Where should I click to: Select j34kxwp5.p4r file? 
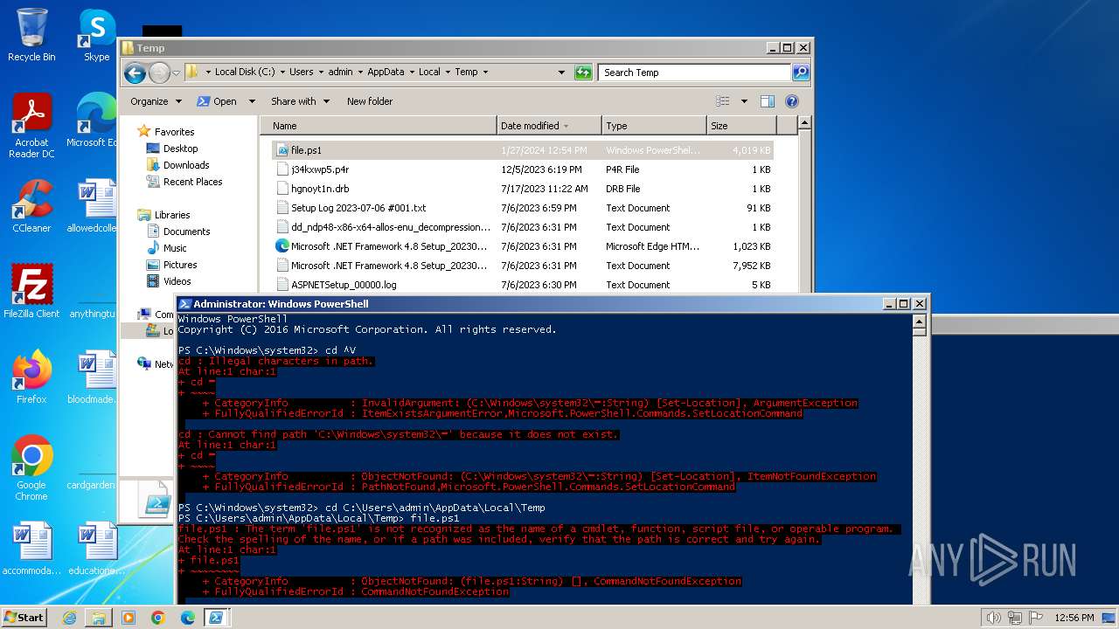(x=523, y=169)
